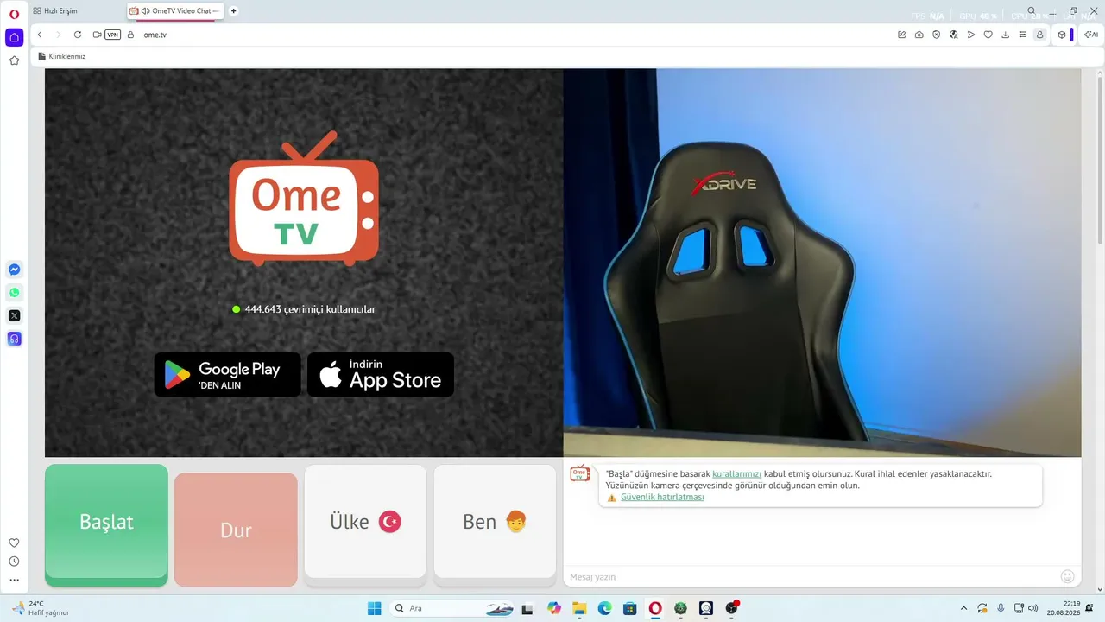
Task: Open File Explorer from taskbar
Action: point(579,608)
